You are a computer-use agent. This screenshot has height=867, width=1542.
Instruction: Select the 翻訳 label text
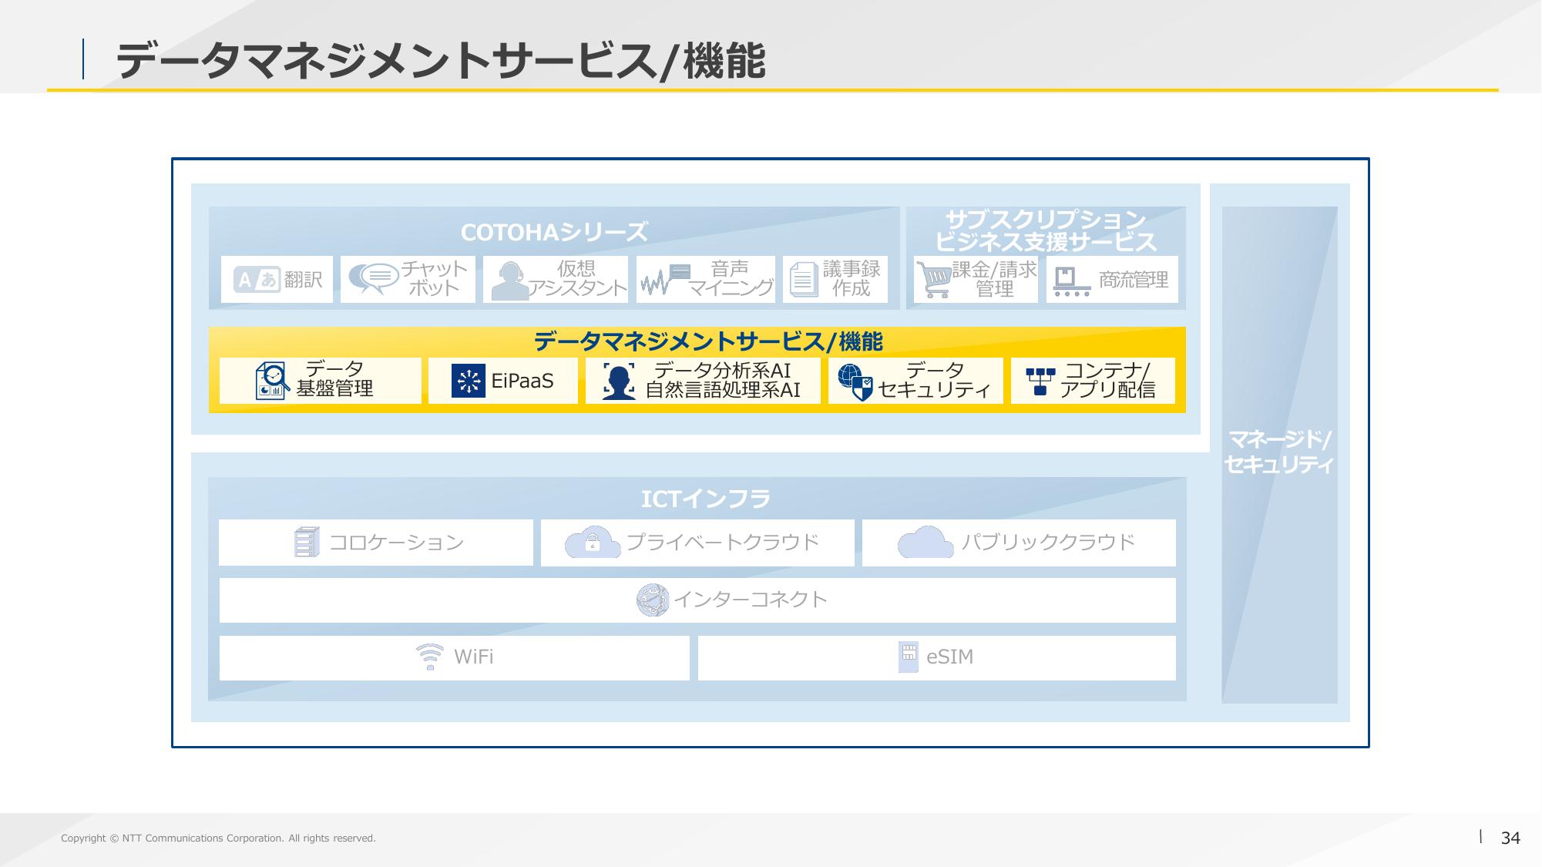tap(304, 279)
